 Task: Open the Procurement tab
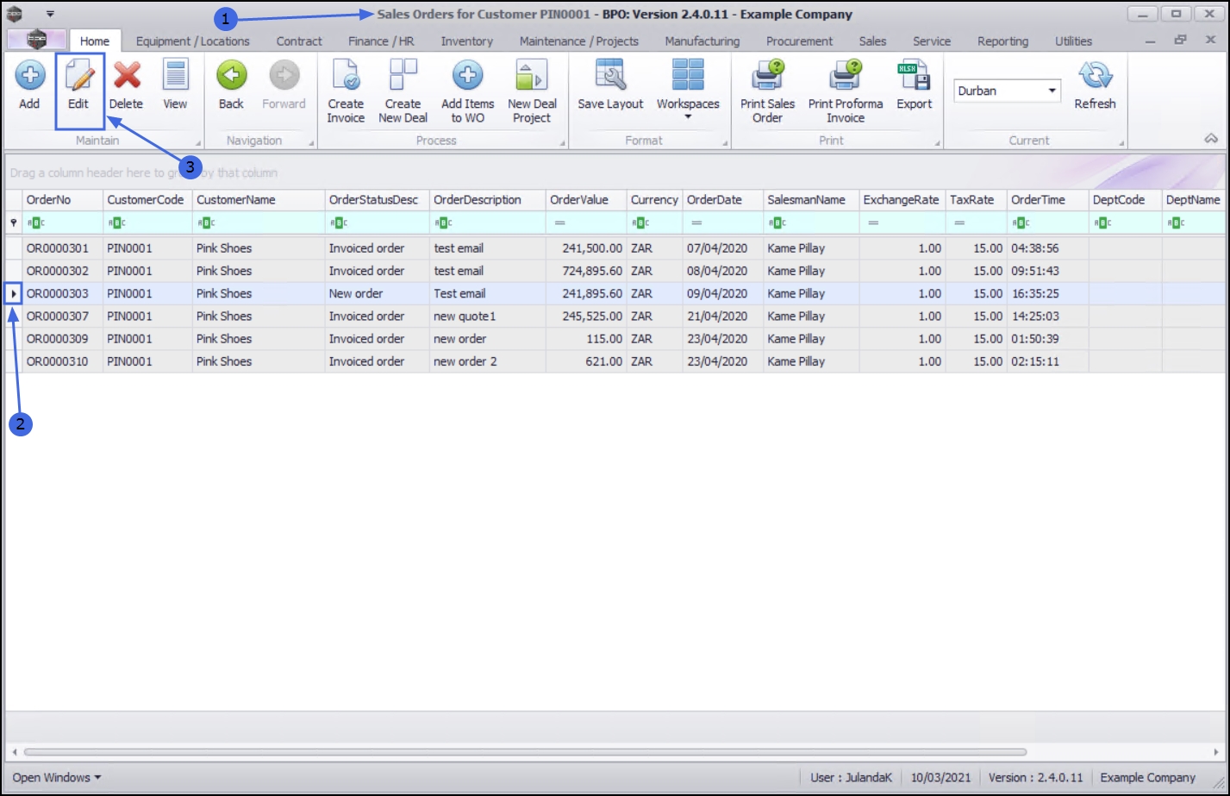click(x=800, y=41)
